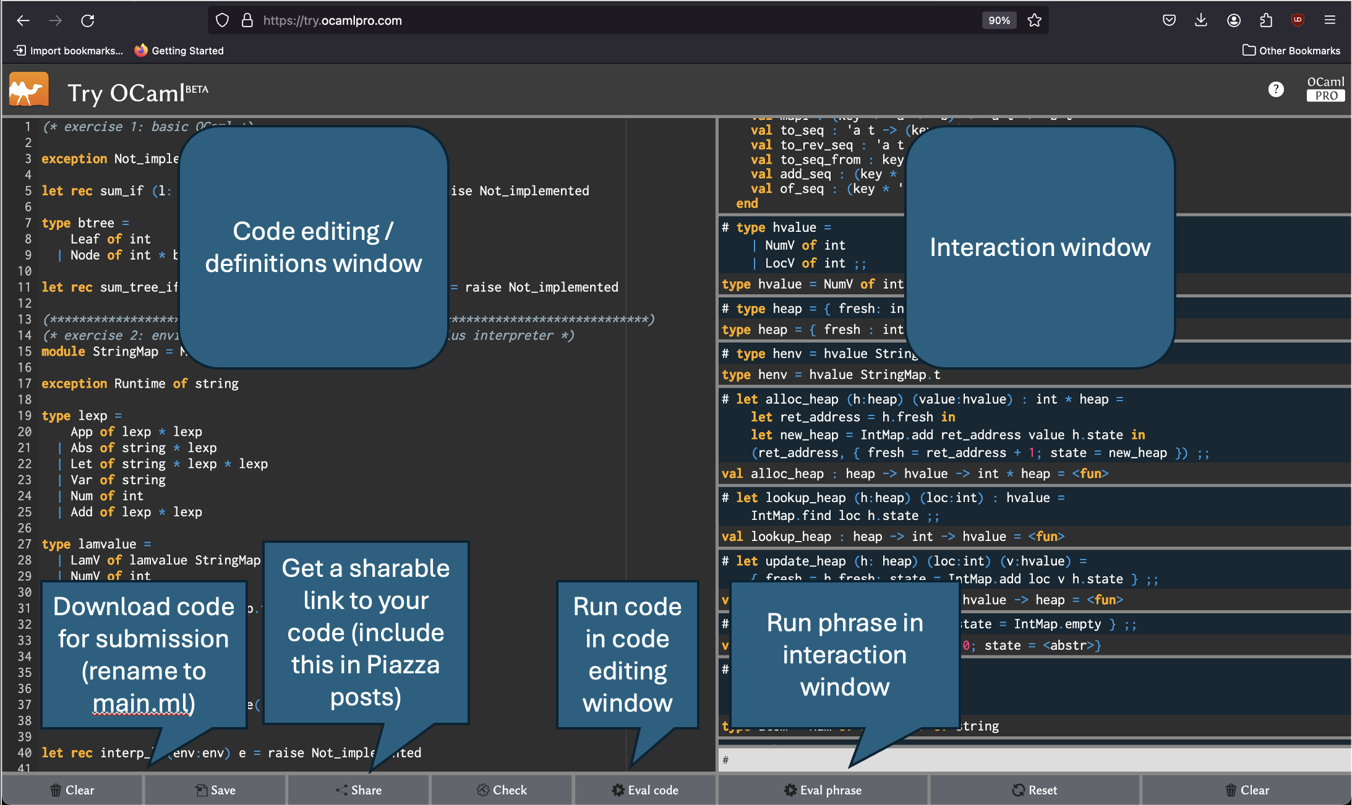
Task: Click the uBlock Origin extension icon
Action: tap(1298, 20)
